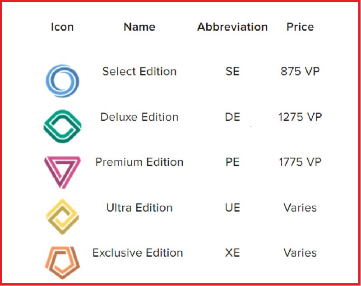This screenshot has width=361, height=286.
Task: Click the Ultra Edition name text
Action: 139,208
